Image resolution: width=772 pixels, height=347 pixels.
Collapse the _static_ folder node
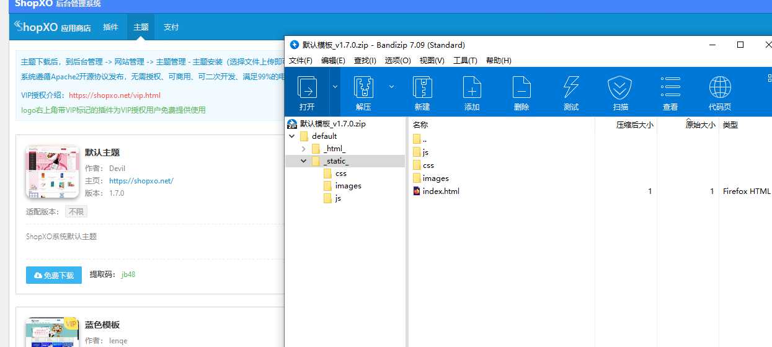(x=303, y=161)
